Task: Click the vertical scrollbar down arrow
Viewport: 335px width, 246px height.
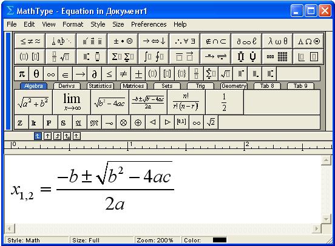Action: (326, 219)
